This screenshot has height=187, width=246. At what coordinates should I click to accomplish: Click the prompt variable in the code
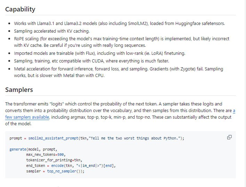pos(16,138)
